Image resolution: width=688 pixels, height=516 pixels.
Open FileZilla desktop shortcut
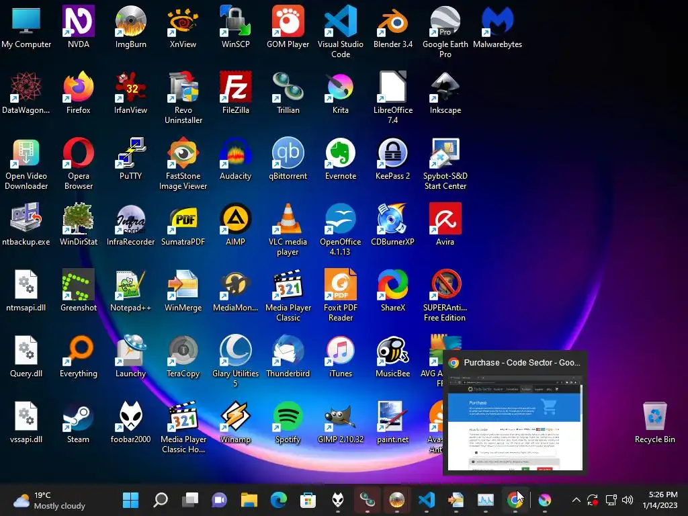pyautogui.click(x=236, y=93)
